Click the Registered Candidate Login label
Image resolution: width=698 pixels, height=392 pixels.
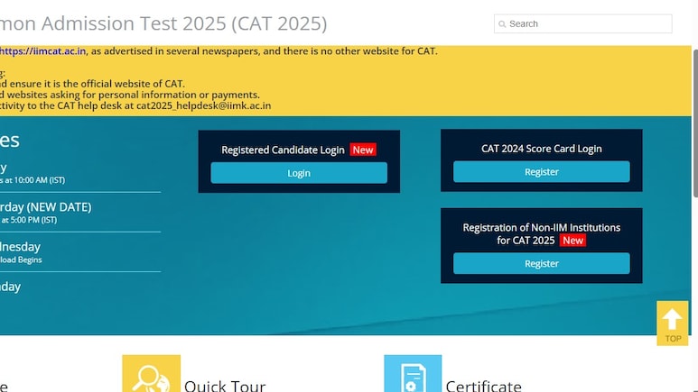click(283, 150)
